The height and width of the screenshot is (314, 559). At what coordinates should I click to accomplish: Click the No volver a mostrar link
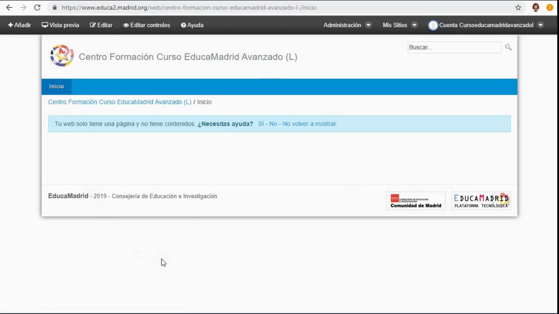pyautogui.click(x=309, y=124)
